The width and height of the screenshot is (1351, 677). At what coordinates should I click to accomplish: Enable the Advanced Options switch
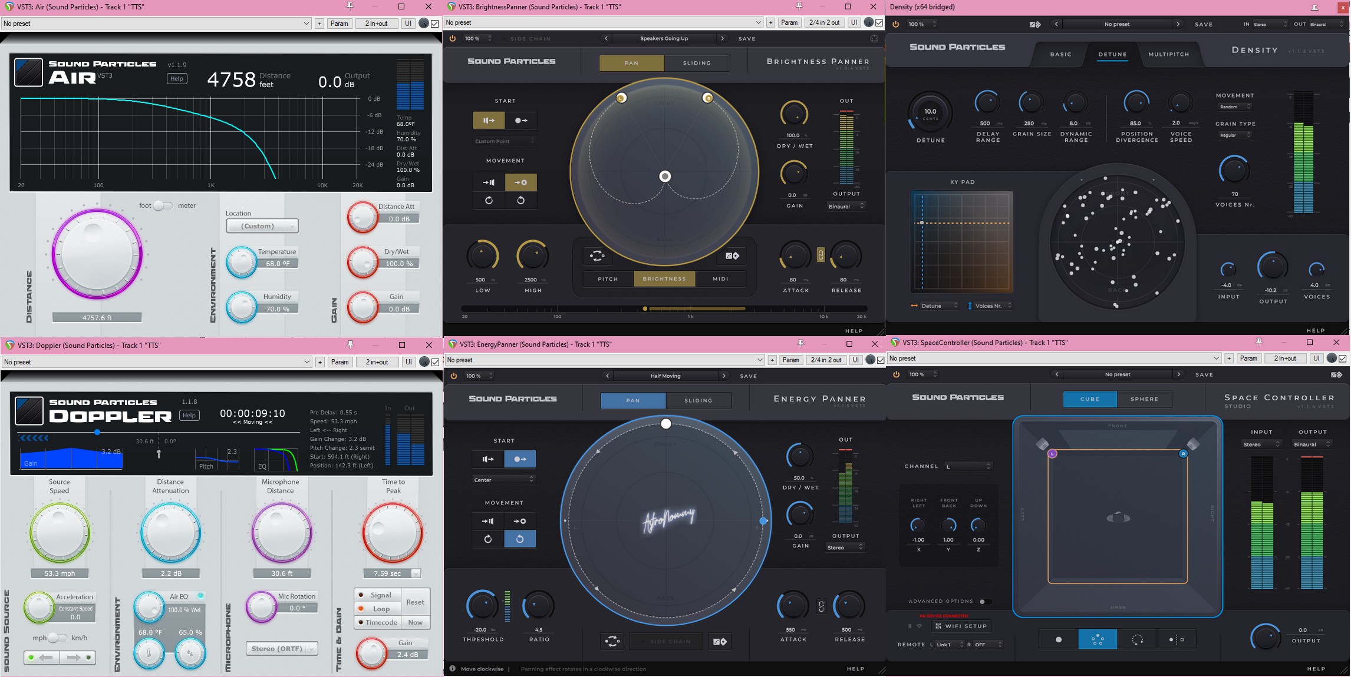pyautogui.click(x=984, y=601)
